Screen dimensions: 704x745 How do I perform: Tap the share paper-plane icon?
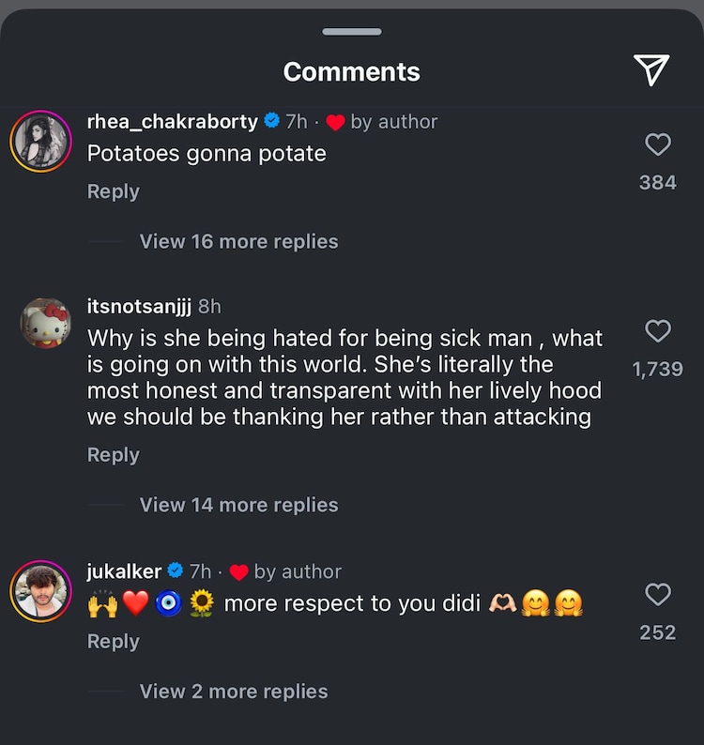[x=650, y=70]
